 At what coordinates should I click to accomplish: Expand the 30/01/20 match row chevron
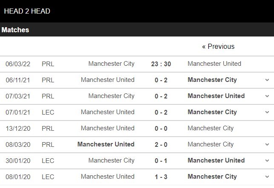267,160
